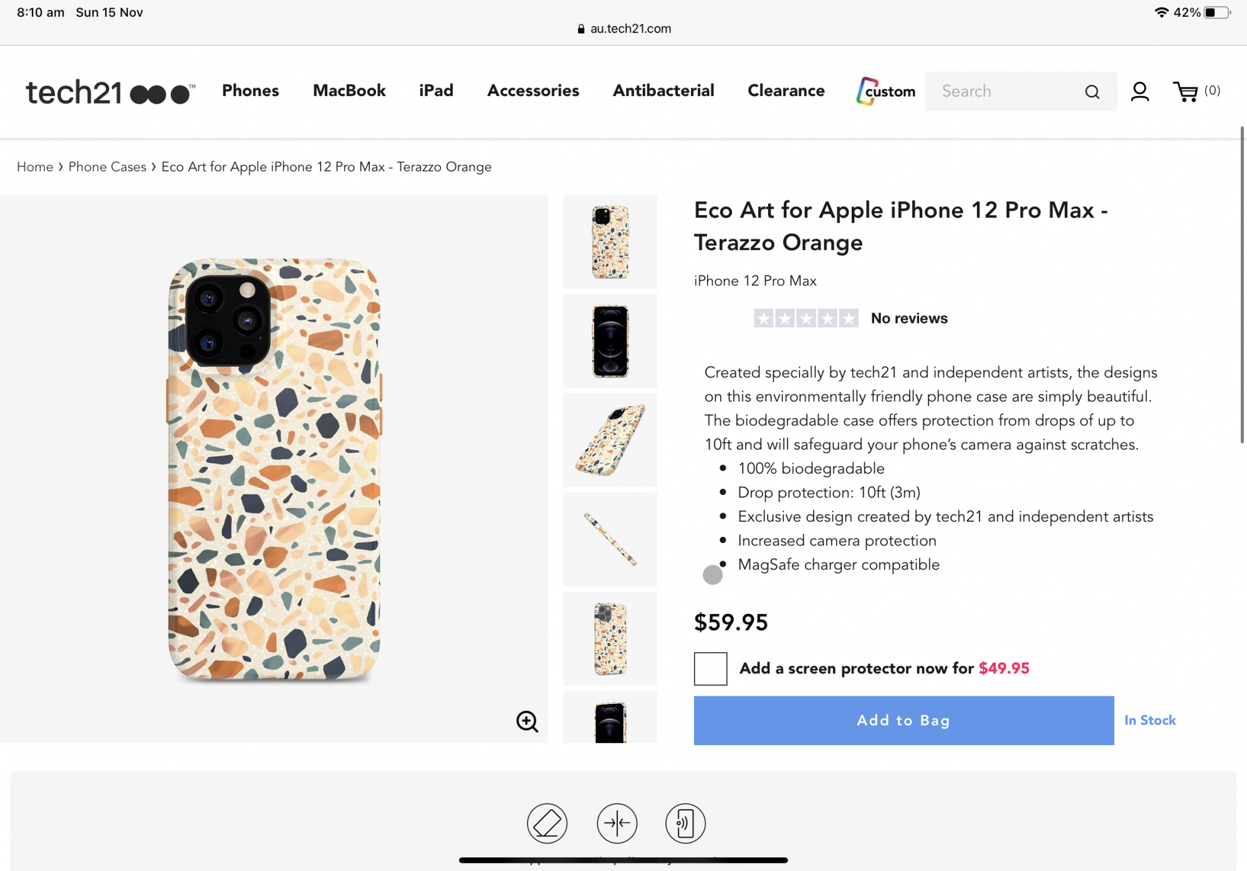
Task: Click the phone signal feature icon
Action: [685, 823]
